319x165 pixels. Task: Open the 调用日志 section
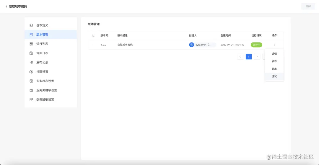(51, 53)
